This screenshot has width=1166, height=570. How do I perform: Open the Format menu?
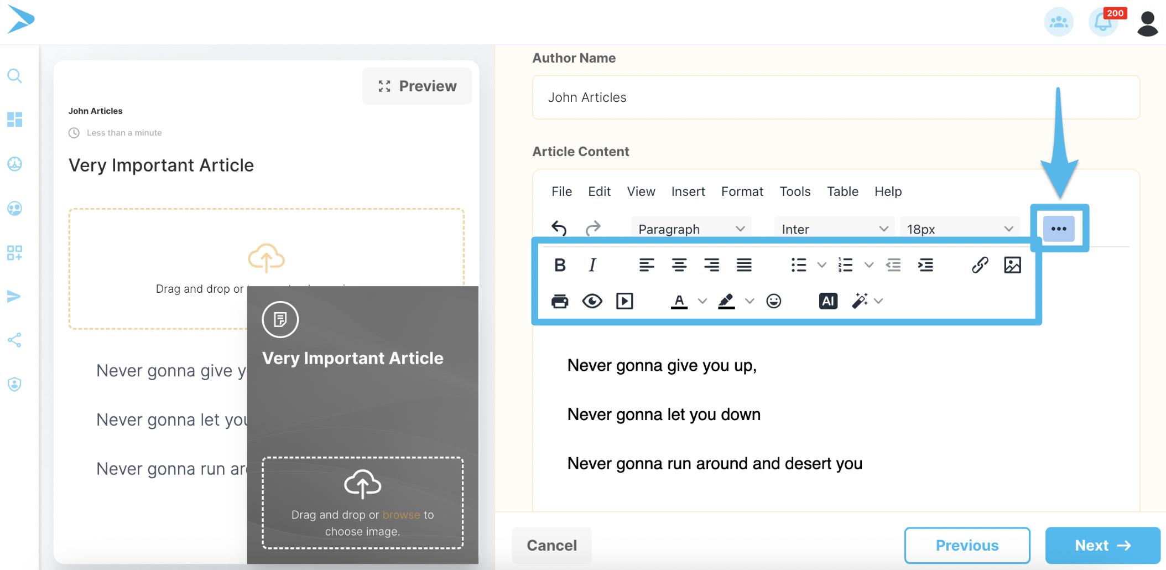742,191
